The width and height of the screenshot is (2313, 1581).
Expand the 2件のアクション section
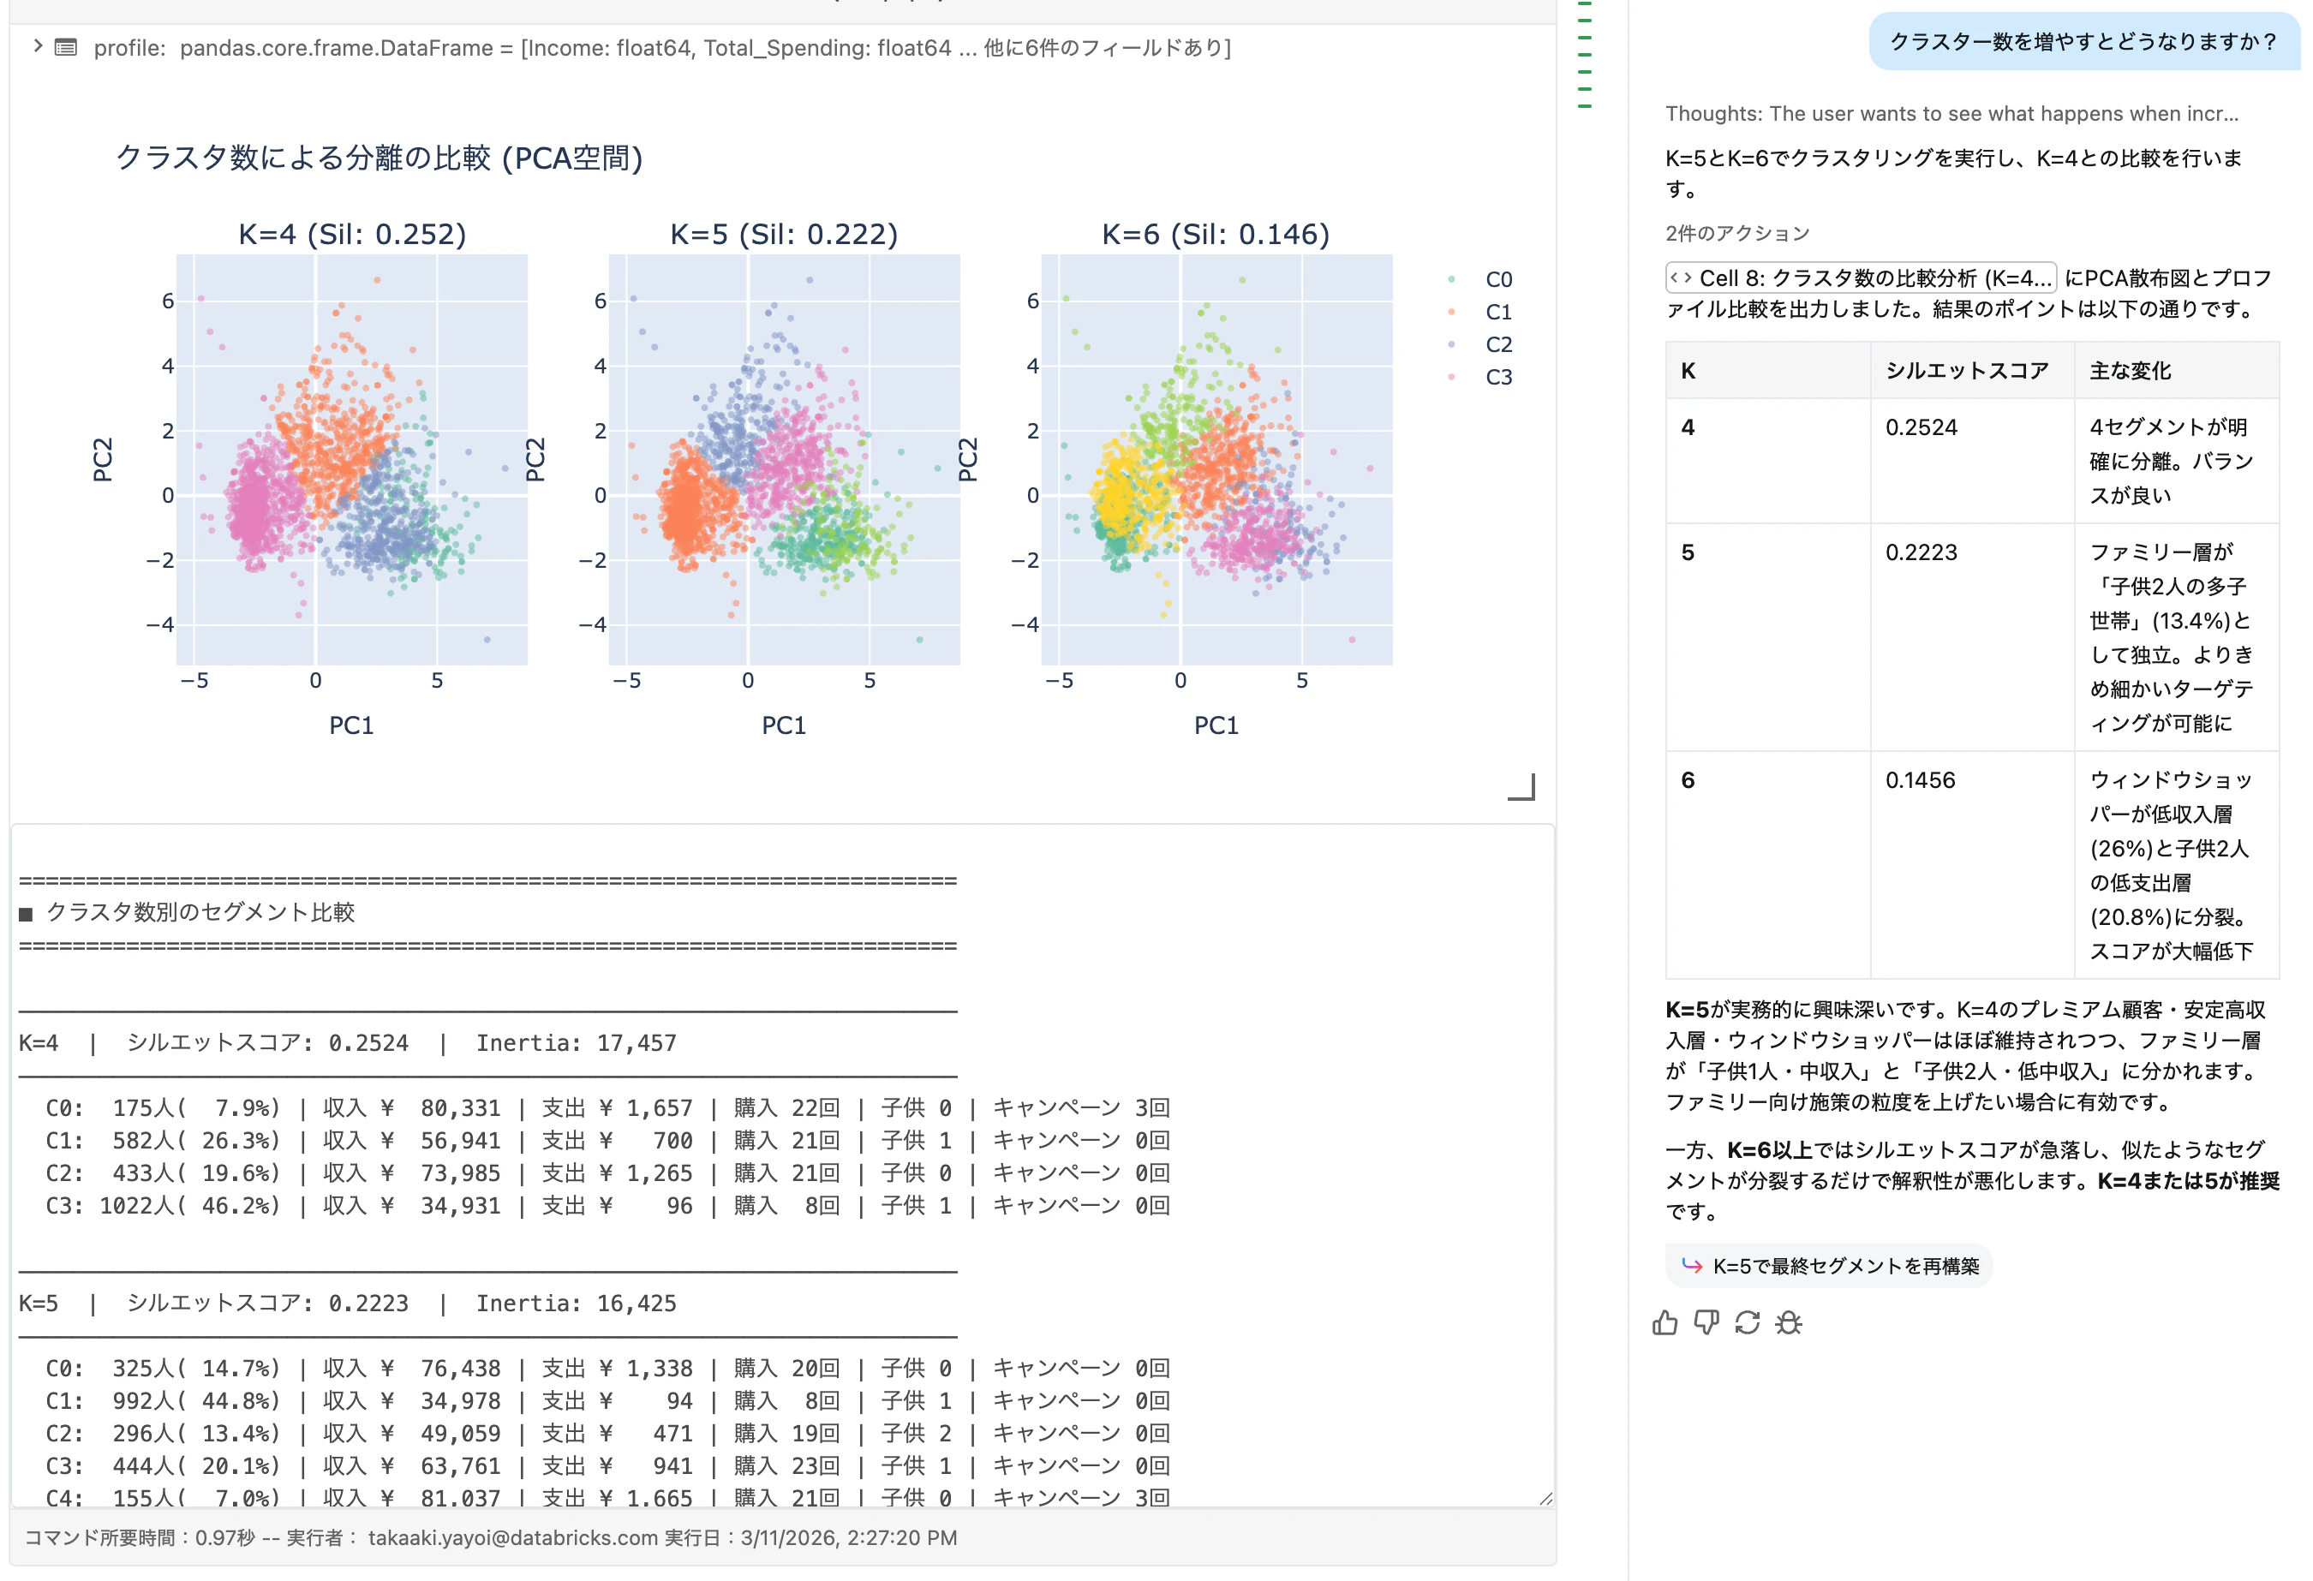coord(1737,233)
